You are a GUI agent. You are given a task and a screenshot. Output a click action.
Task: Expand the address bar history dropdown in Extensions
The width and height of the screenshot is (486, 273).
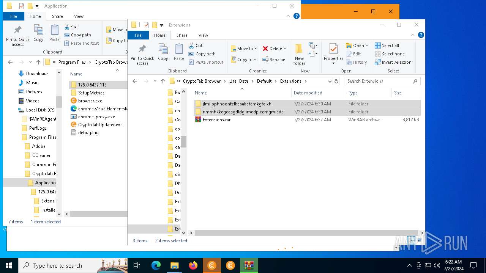tap(330, 81)
